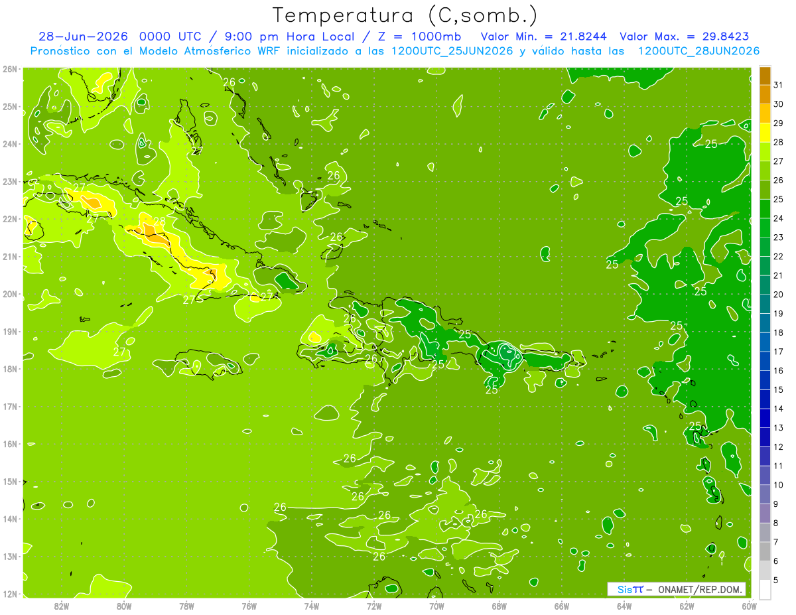796x615 pixels.
Task: Click the latitude label "25N"
Action: click(x=10, y=106)
